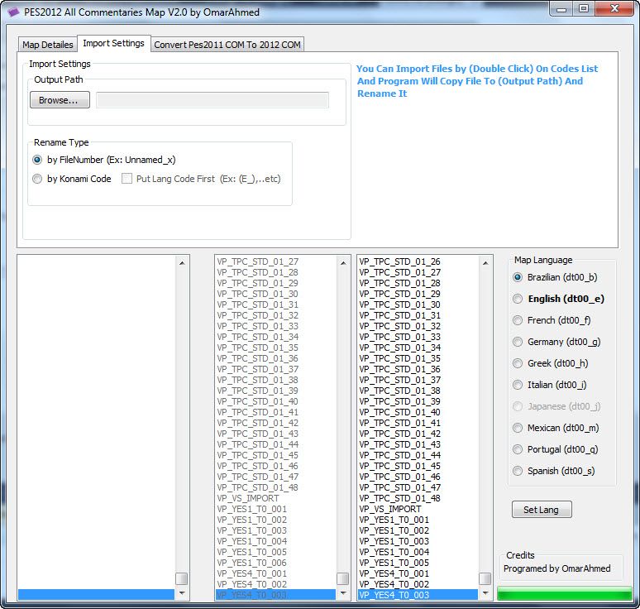Select rename by Konami Code option

[x=37, y=179]
